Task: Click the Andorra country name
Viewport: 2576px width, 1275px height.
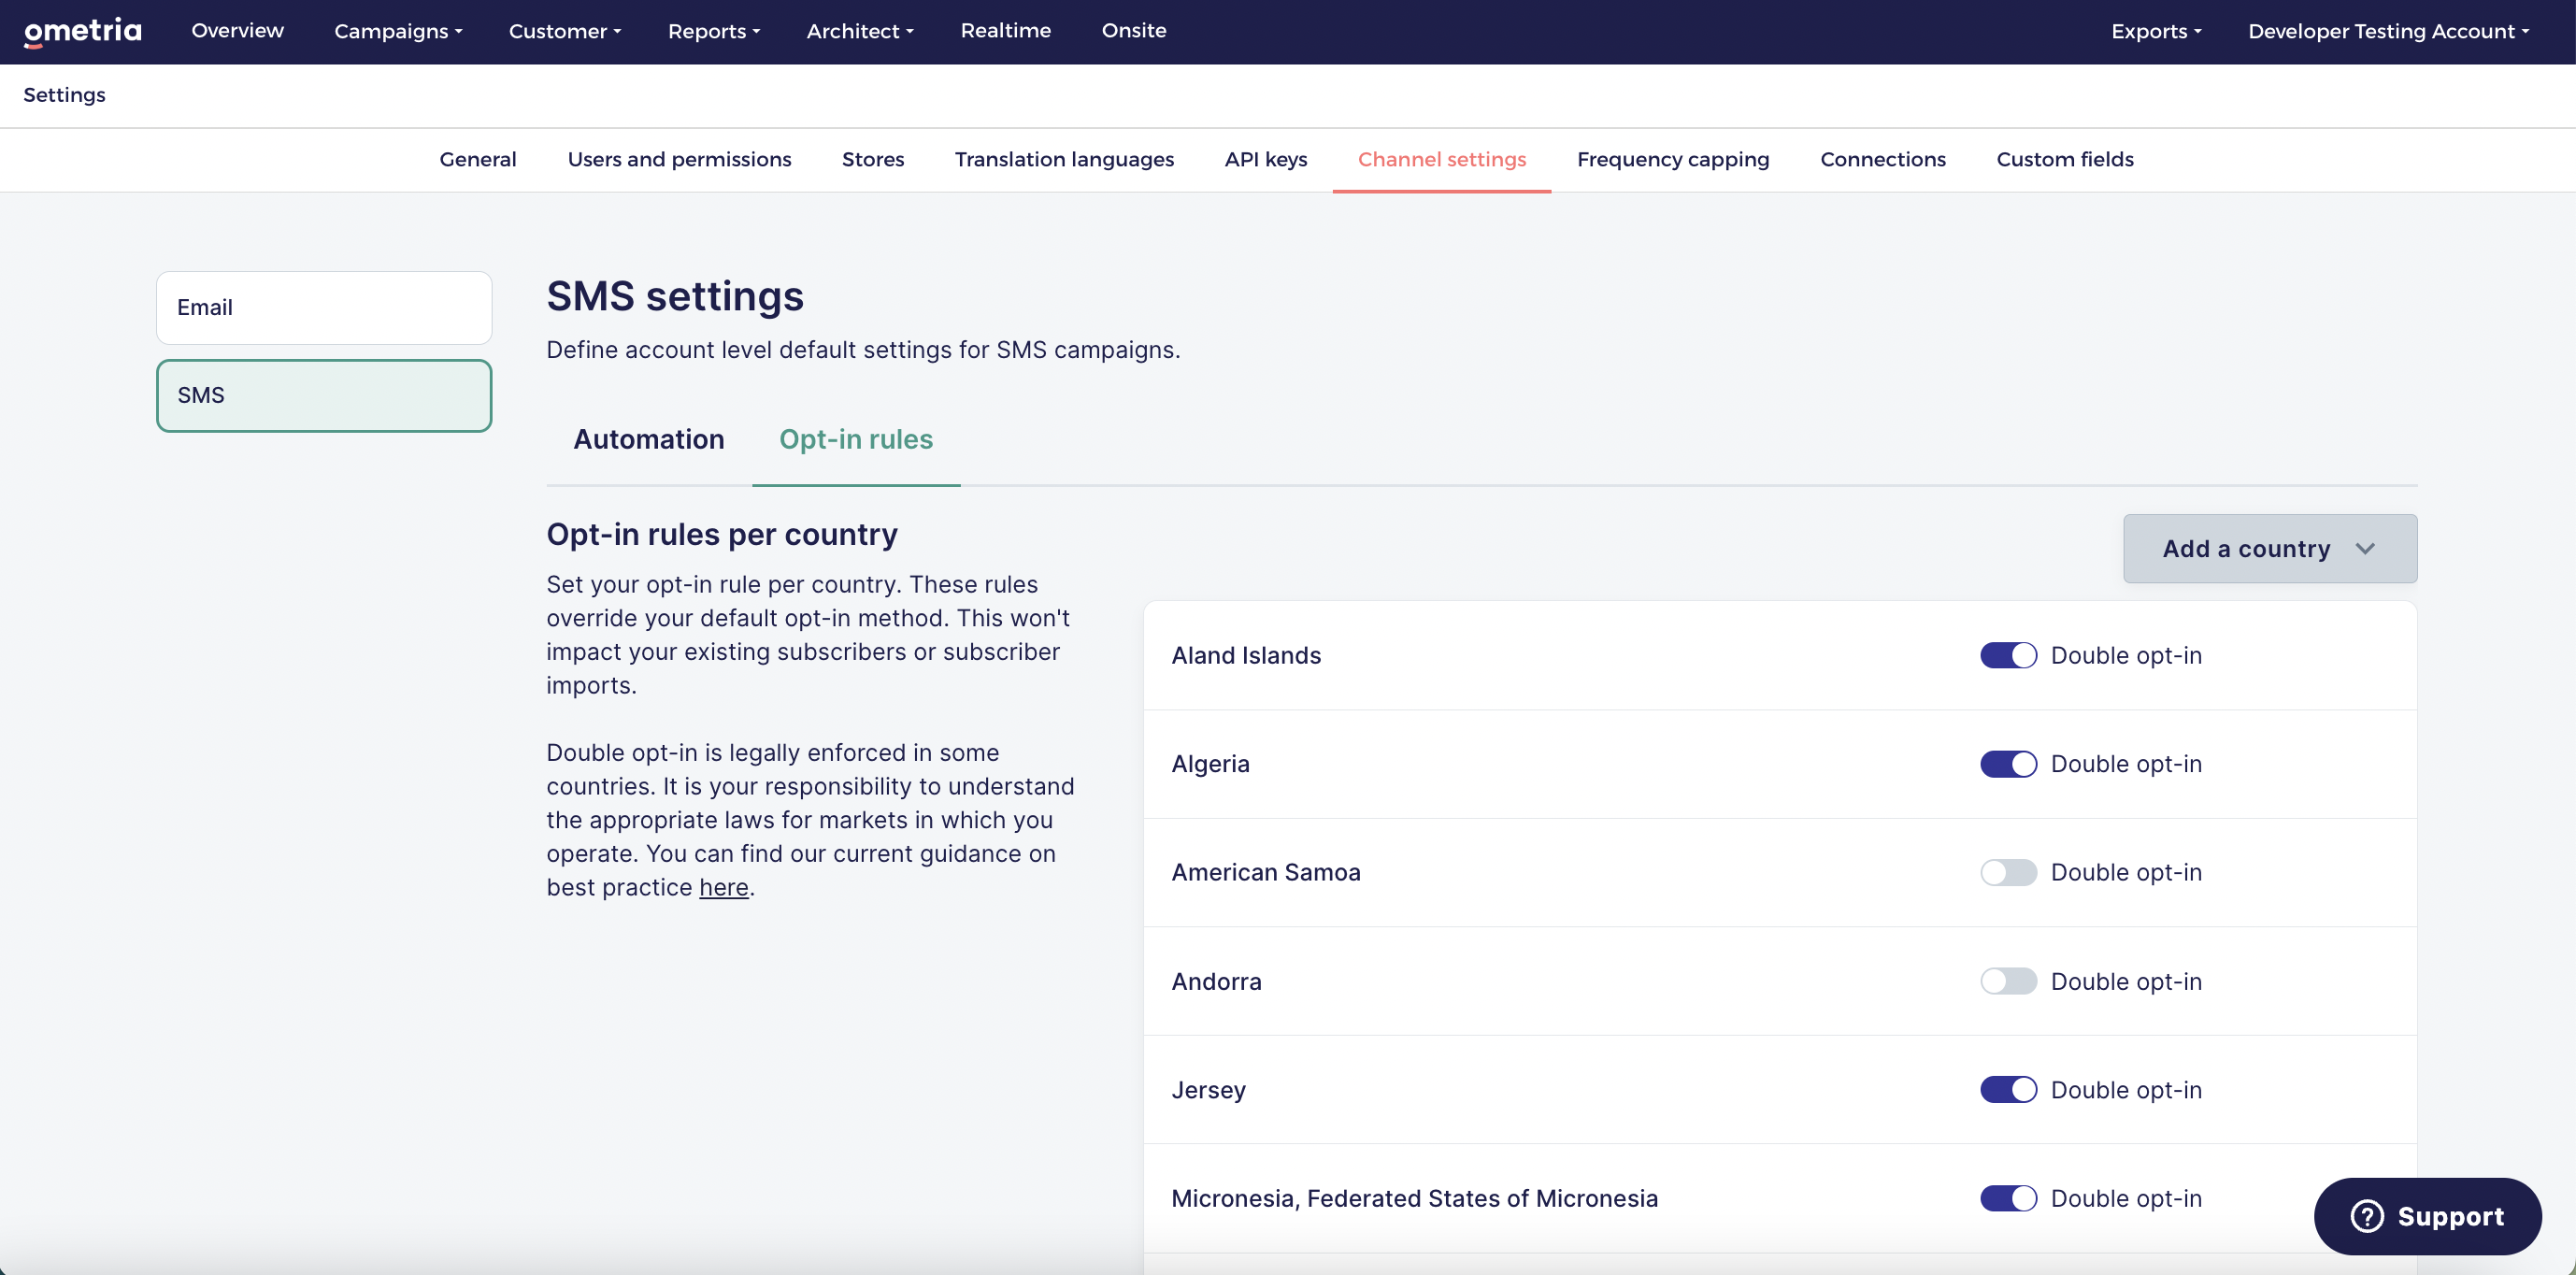Action: tap(1216, 981)
